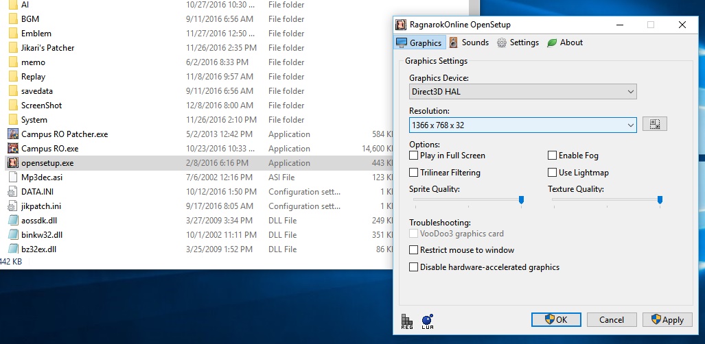Switch to the Graphics tab
This screenshot has height=344, width=705.
420,42
